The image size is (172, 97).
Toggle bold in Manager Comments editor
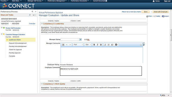tap(94, 45)
